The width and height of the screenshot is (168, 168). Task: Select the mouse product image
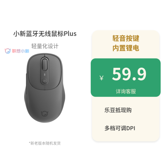45,88
